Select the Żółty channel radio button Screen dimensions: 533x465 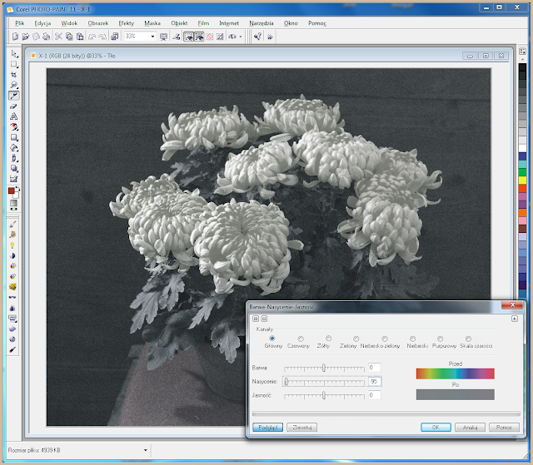coord(328,339)
